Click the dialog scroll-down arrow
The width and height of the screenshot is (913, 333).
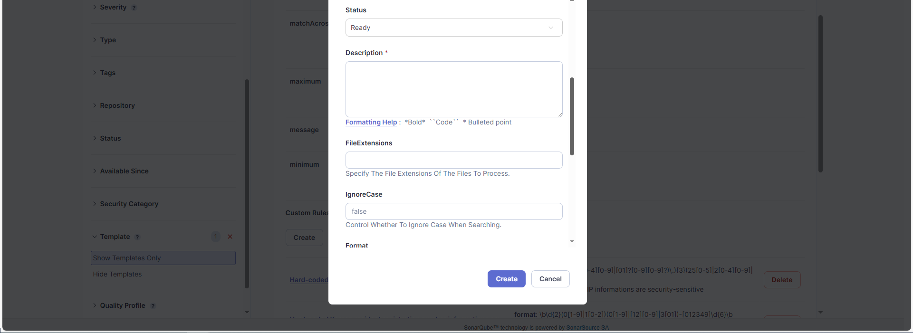(x=572, y=242)
